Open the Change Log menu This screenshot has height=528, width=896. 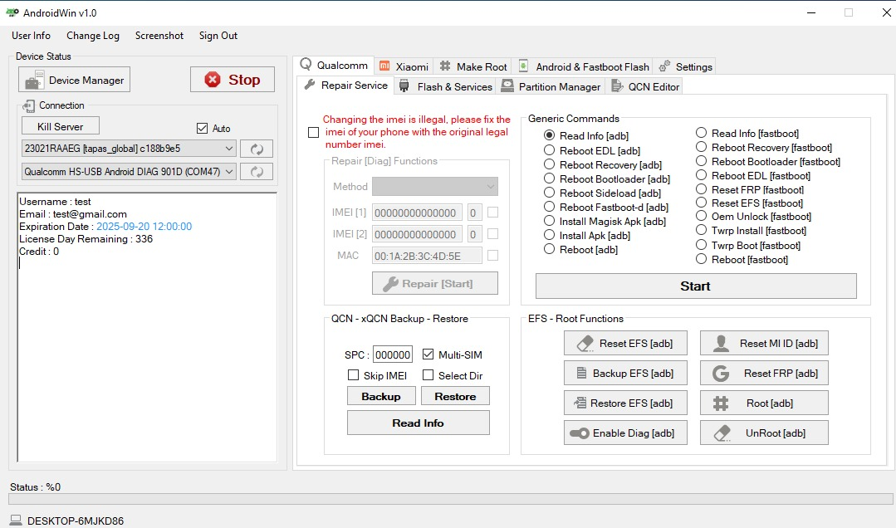[x=93, y=36]
